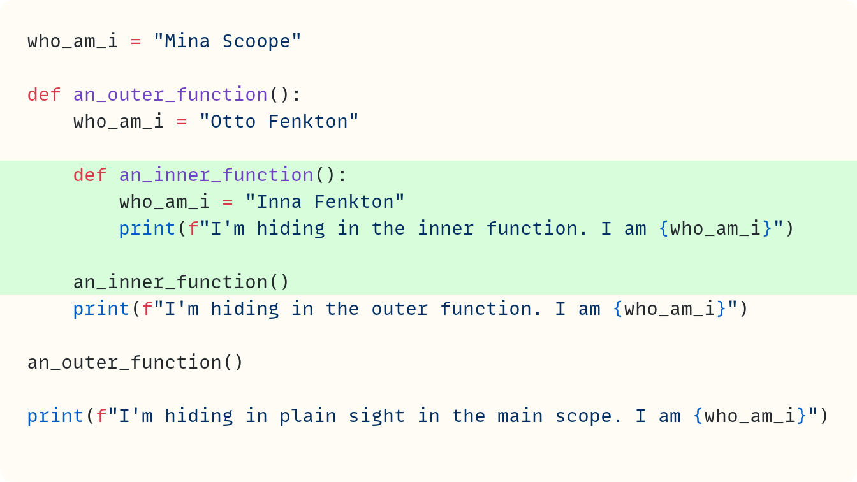Click print in the inner function line
This screenshot has width=857, height=482.
[147, 228]
